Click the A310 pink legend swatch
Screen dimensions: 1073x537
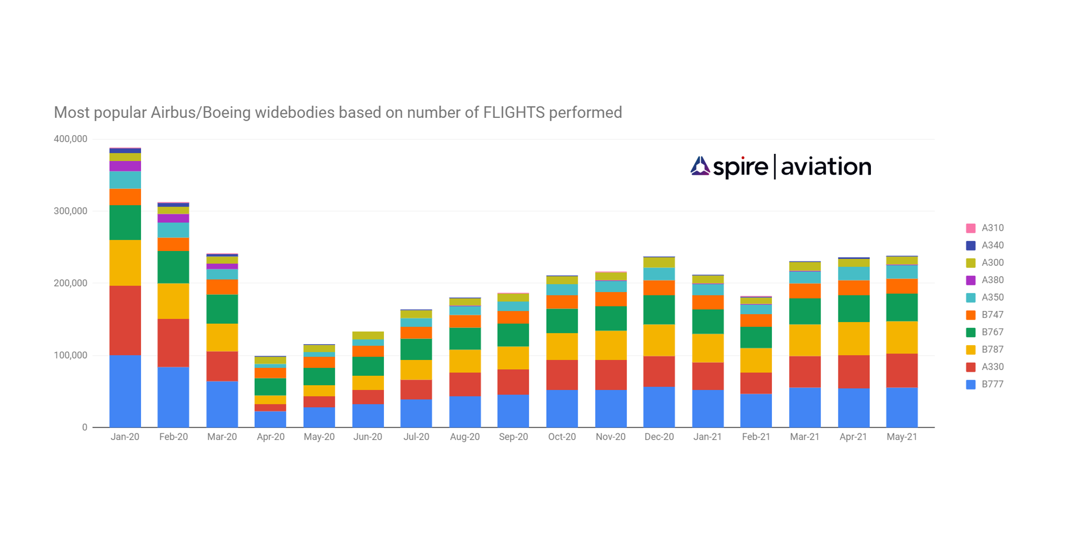pyautogui.click(x=970, y=228)
